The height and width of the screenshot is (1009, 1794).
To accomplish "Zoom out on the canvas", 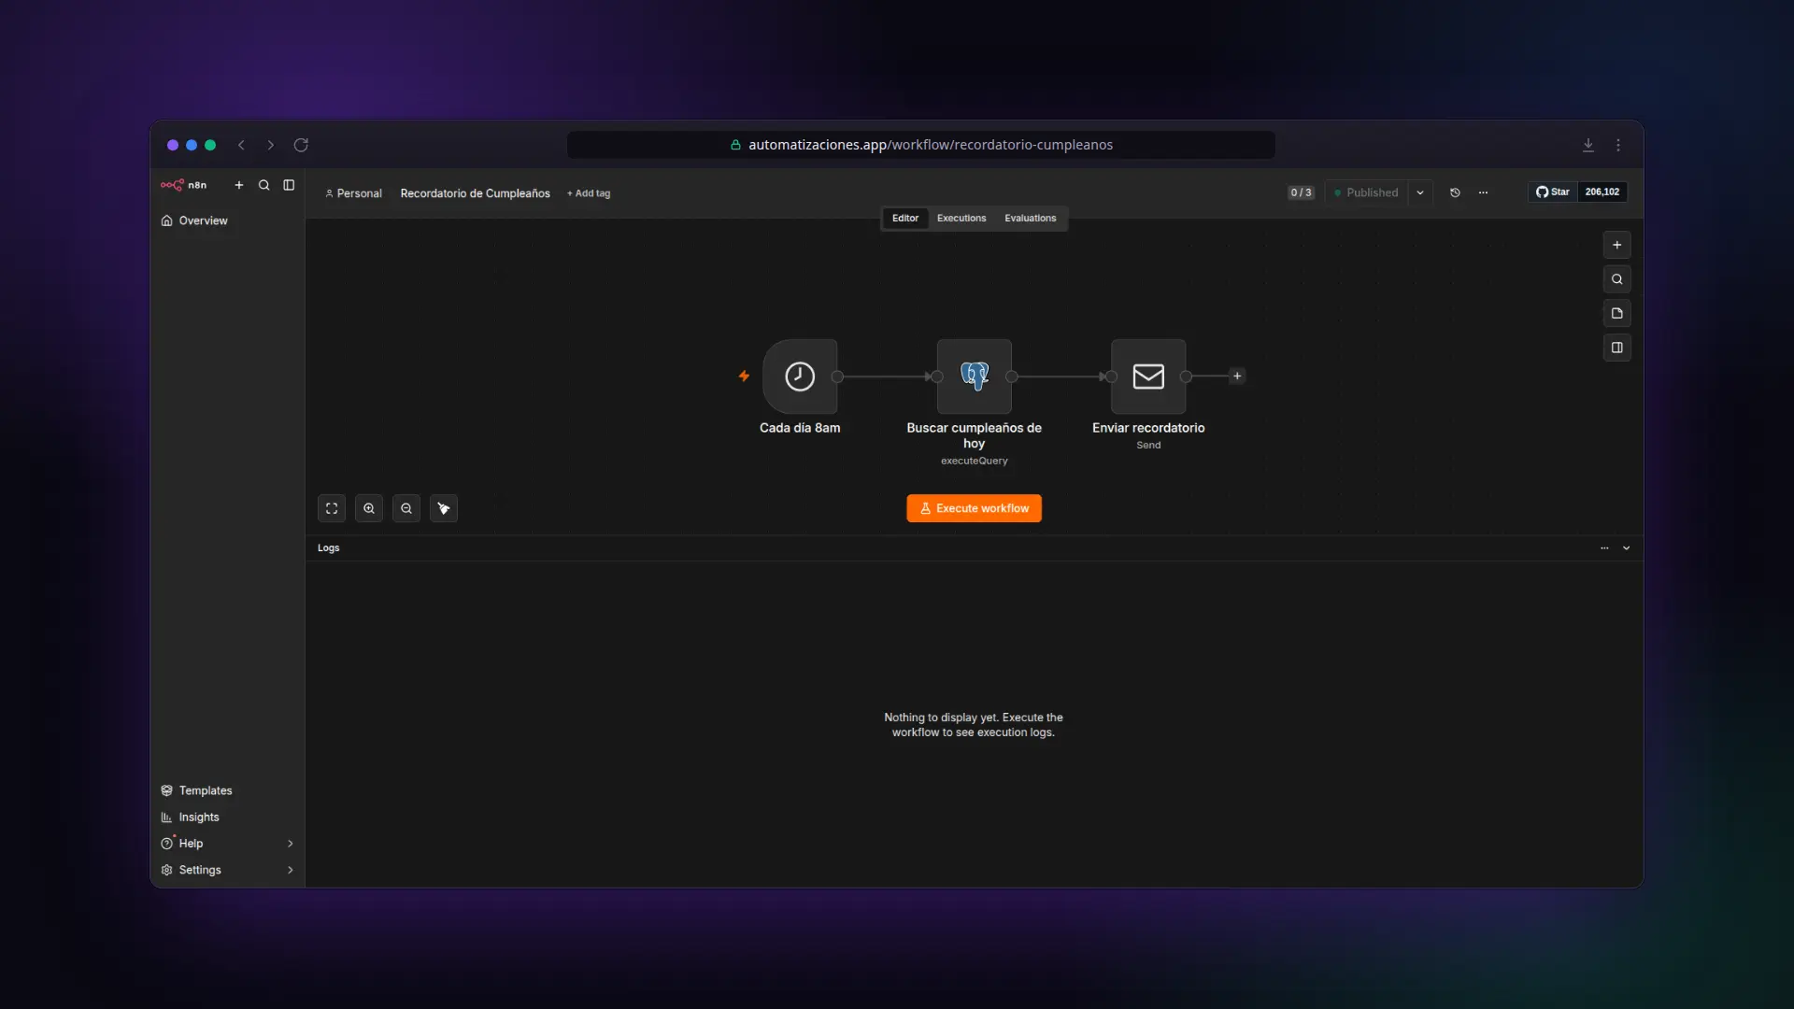I will 406,508.
